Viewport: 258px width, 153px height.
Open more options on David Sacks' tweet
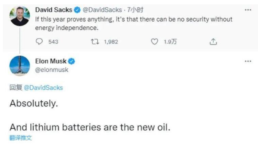(x=248, y=10)
